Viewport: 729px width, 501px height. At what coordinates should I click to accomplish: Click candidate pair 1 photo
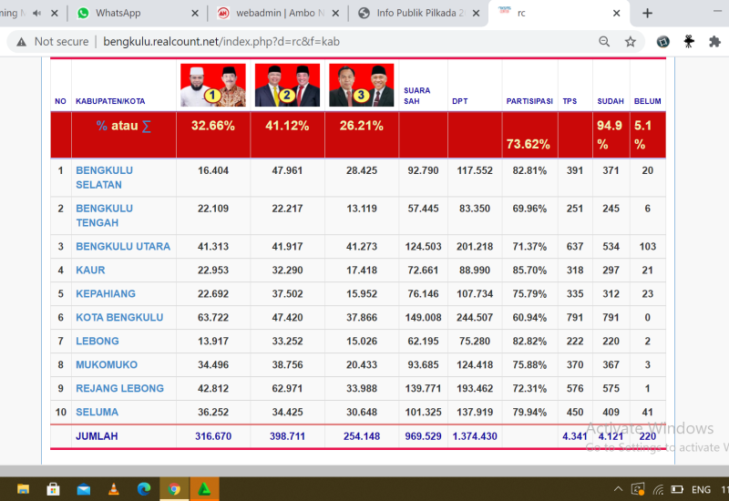pos(213,85)
